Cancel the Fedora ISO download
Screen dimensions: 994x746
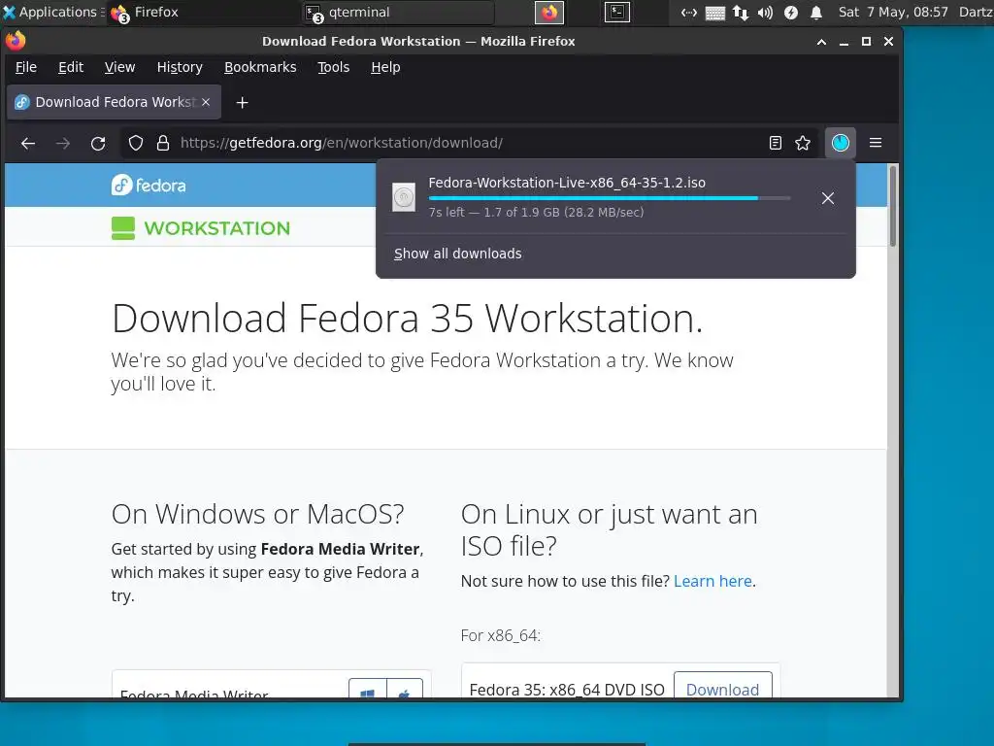tap(828, 198)
